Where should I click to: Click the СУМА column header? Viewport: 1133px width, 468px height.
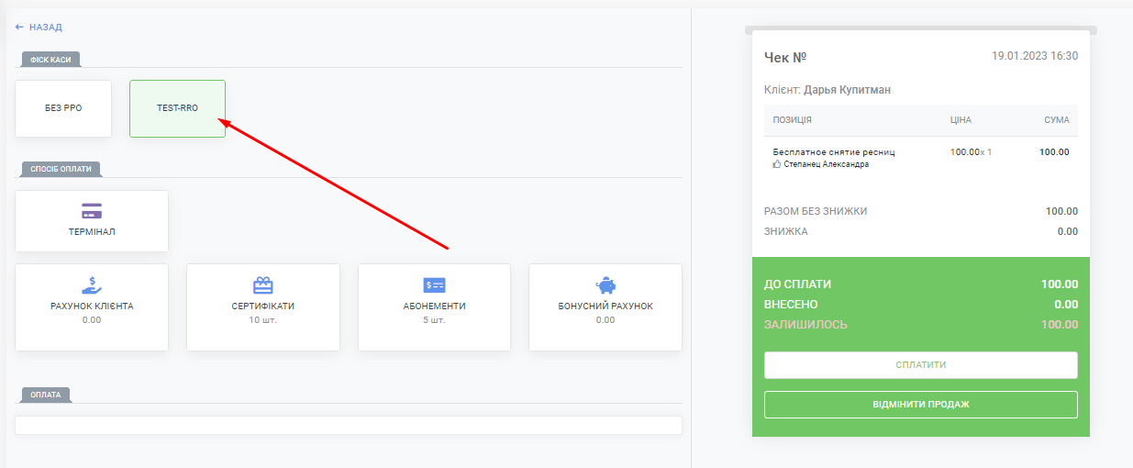1057,120
